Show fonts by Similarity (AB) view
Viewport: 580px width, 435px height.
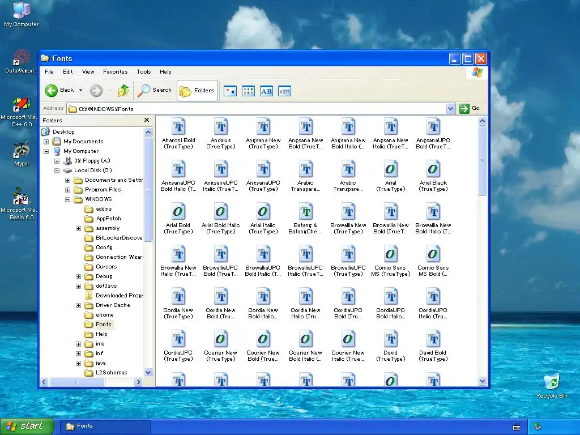(266, 91)
